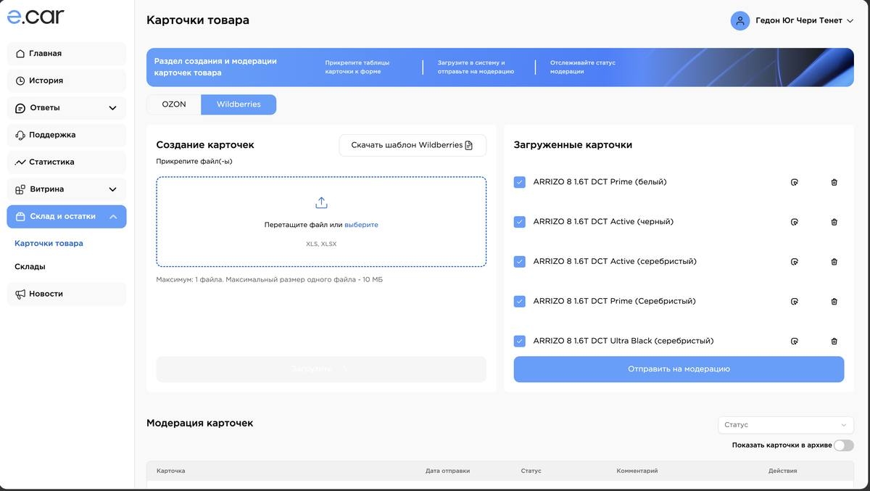
Task: Click the user avatar icon
Action: (739, 20)
